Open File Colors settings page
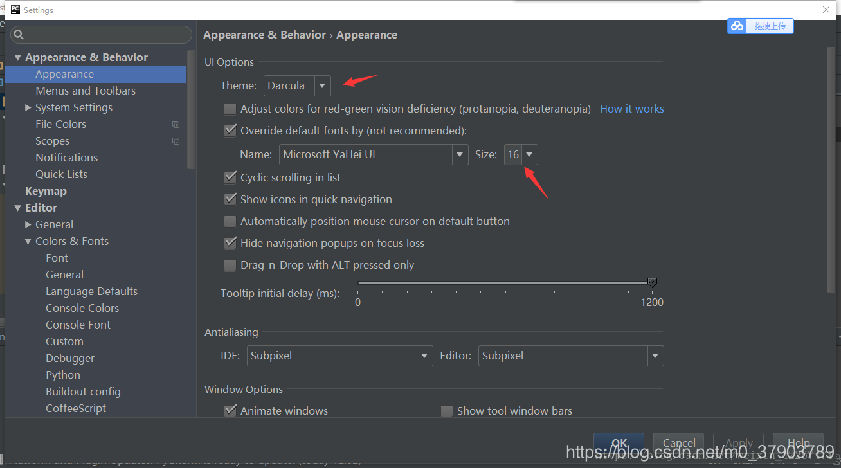 click(x=60, y=124)
